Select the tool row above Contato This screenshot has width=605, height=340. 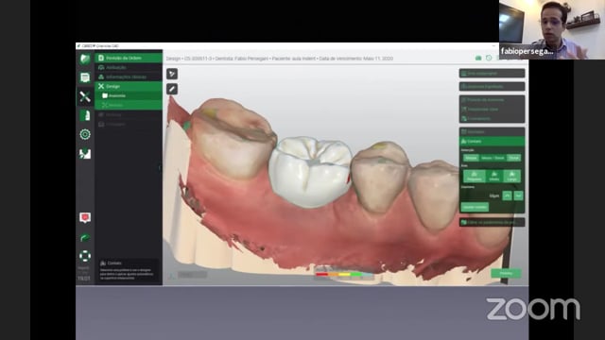coord(492,132)
